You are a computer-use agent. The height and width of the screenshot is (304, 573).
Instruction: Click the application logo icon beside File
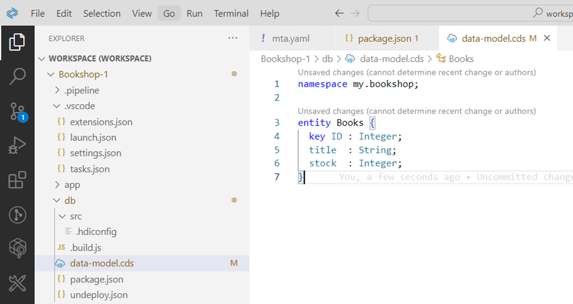tap(12, 13)
